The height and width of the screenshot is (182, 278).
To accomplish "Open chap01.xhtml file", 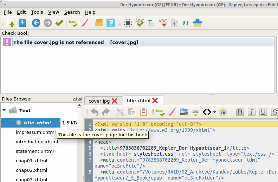I will coord(31,161).
